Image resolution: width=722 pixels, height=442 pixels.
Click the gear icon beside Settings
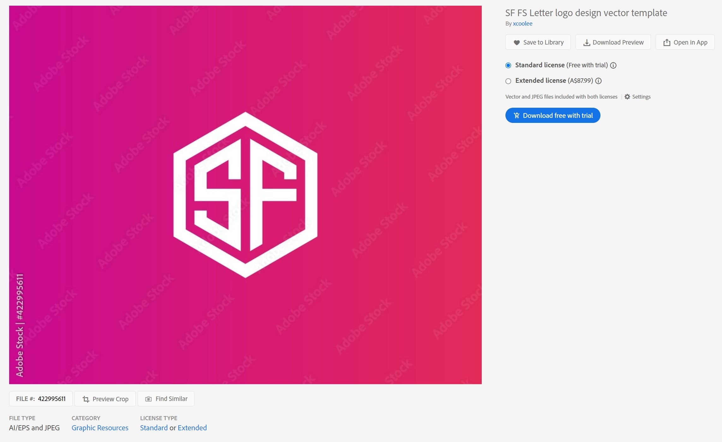coord(627,97)
